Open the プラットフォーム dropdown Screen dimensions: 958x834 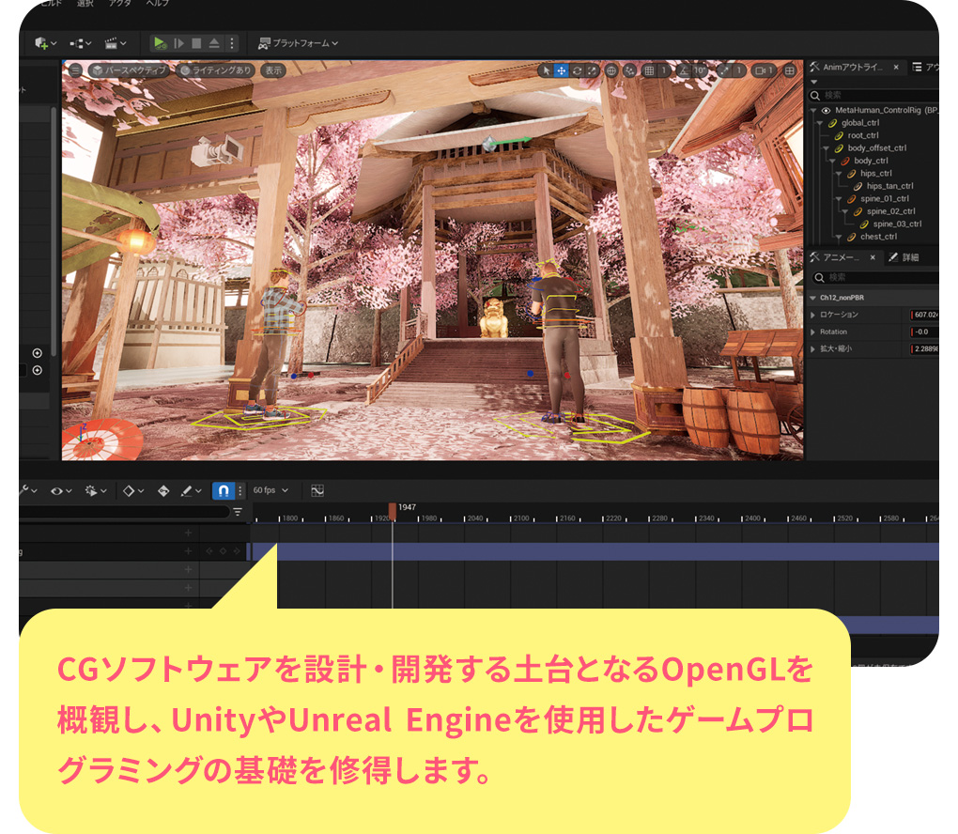[x=299, y=43]
